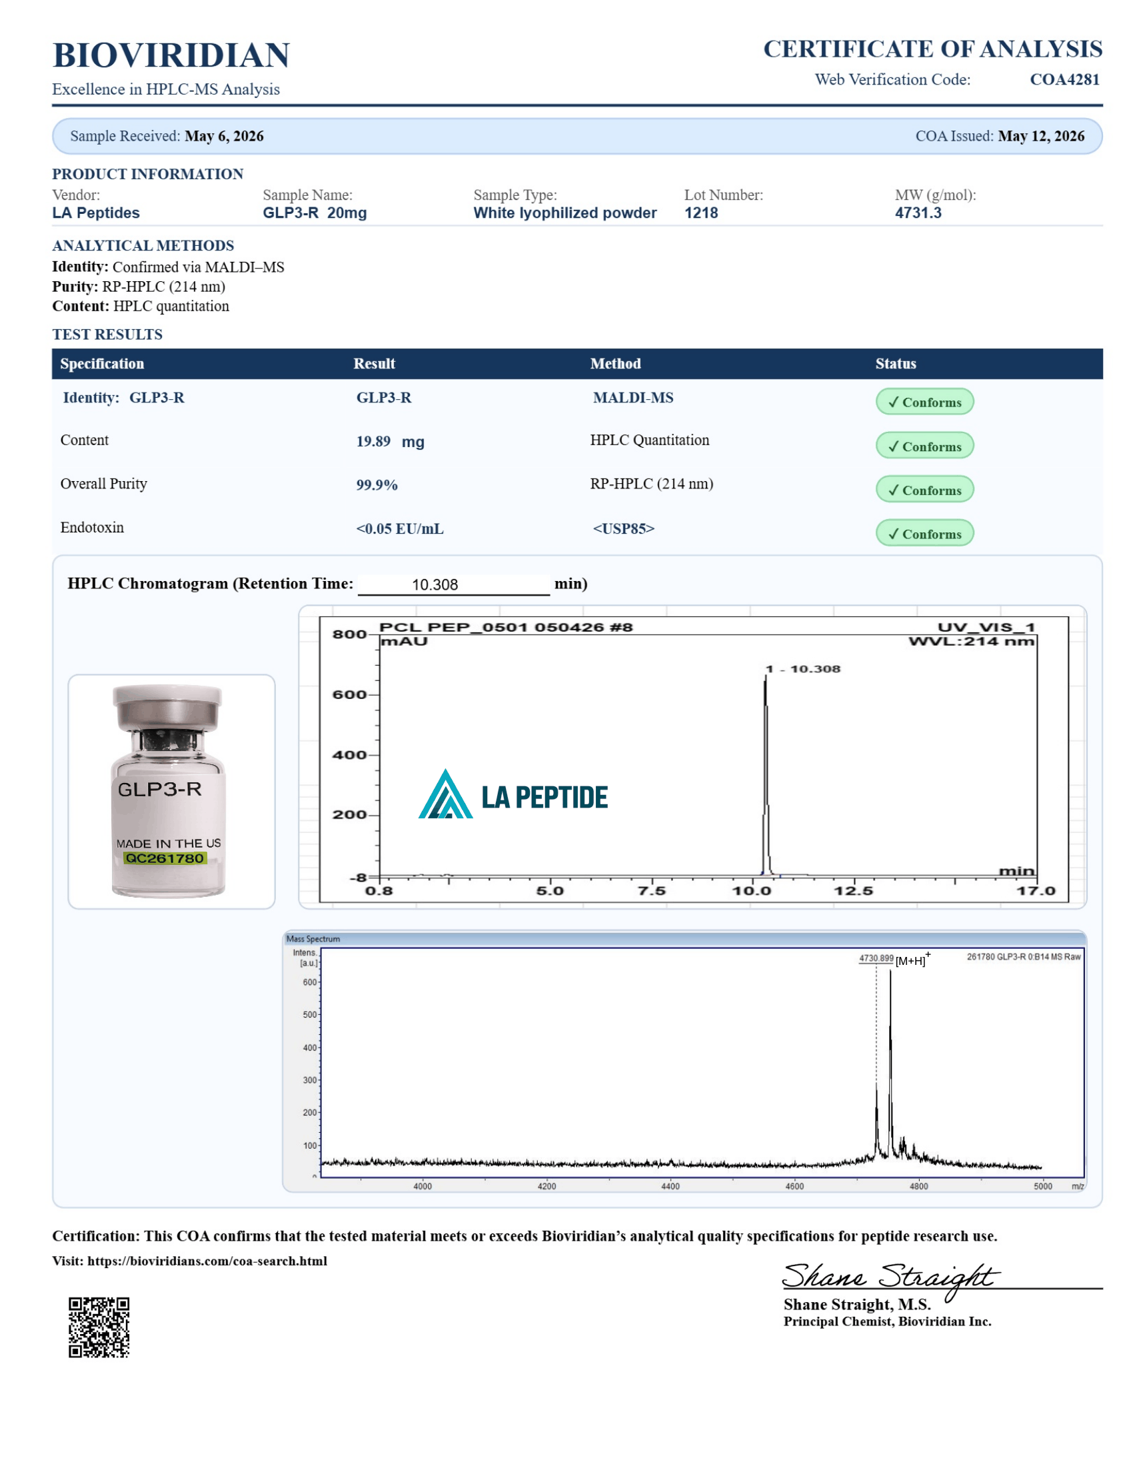The height and width of the screenshot is (1466, 1133).
Task: Click the Status column header
Action: coord(895,364)
